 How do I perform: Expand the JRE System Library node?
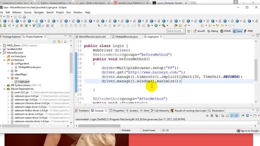4,85
